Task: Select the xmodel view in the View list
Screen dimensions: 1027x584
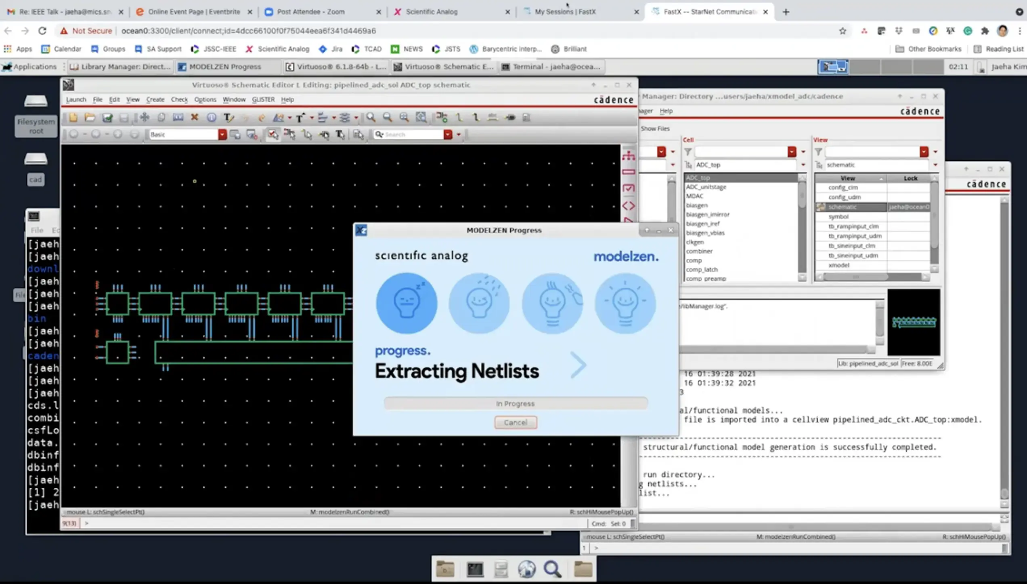Action: pos(838,265)
